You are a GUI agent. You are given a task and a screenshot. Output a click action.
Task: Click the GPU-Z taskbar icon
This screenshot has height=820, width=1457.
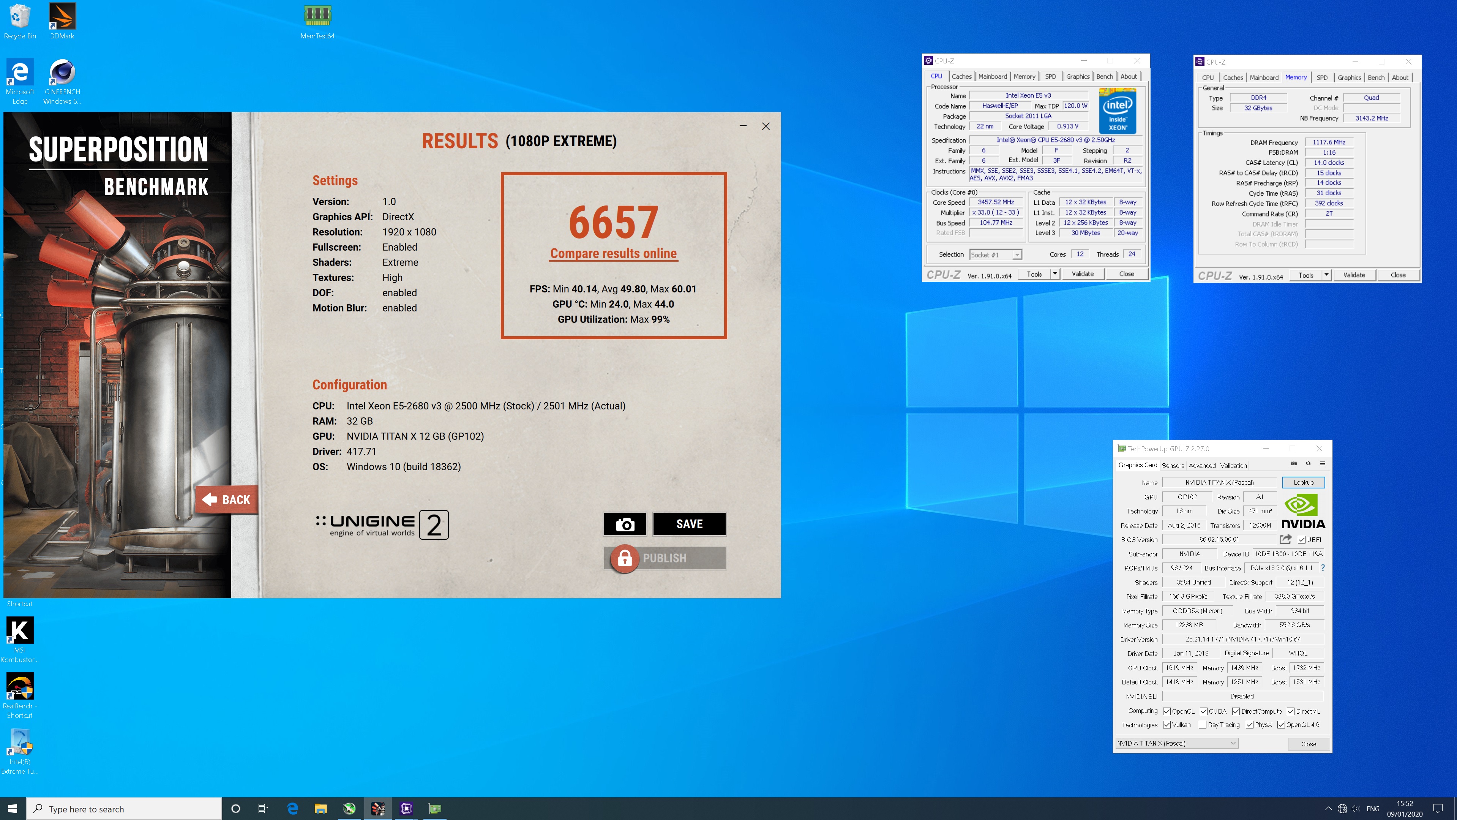click(x=434, y=809)
